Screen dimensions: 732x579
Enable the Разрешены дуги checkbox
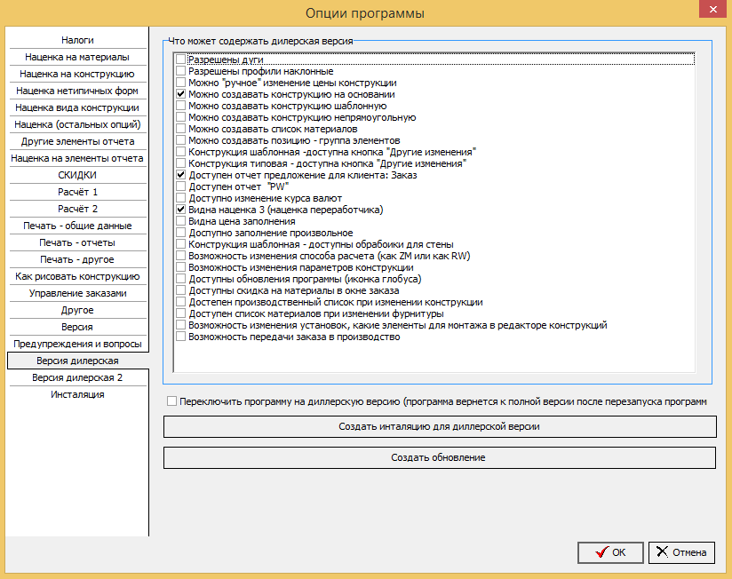[180, 59]
